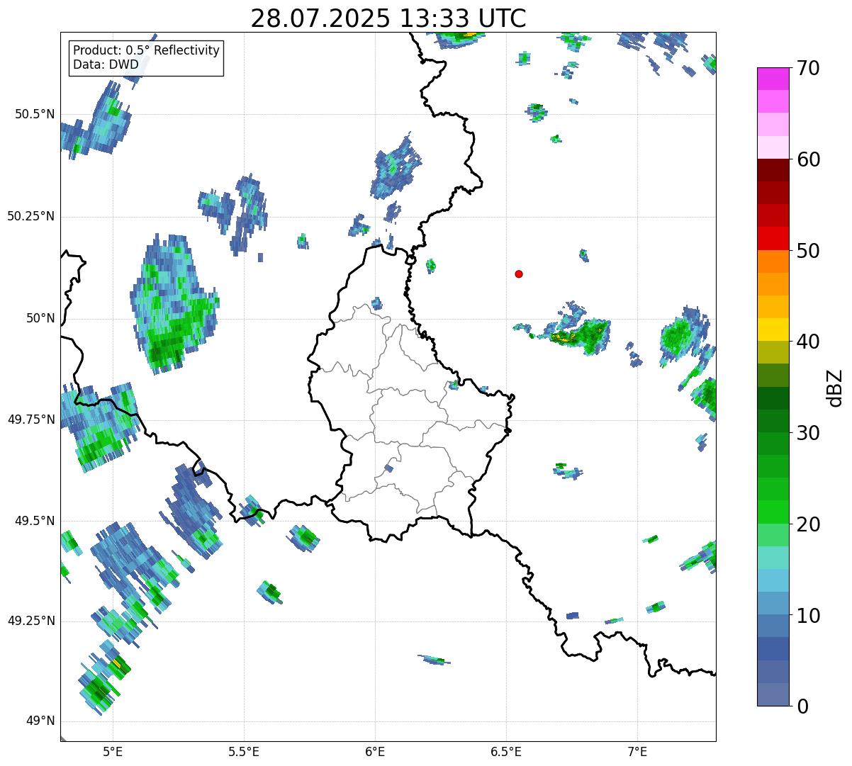Click the "dBZ" colorbar axis label
This screenshot has height=766, width=852.
click(x=836, y=388)
